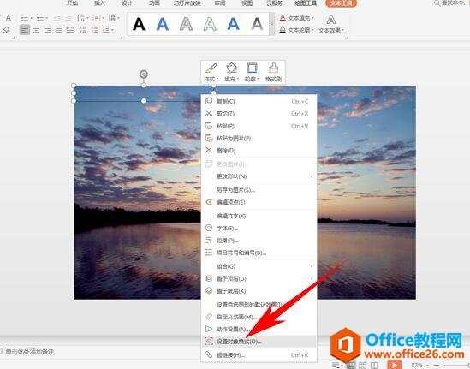Switch to the 动画 ribbon tab
The height and width of the screenshot is (369, 470).
pos(154,3)
